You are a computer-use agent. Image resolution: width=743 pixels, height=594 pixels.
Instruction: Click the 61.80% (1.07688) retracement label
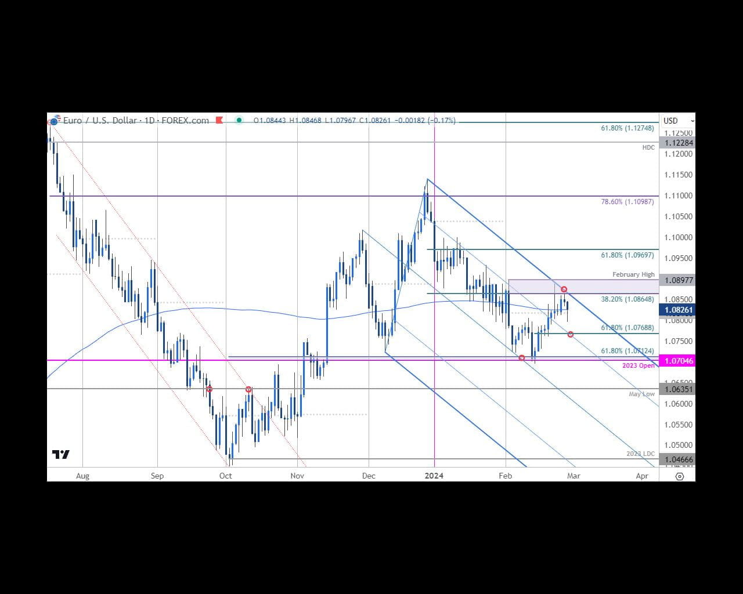click(627, 328)
